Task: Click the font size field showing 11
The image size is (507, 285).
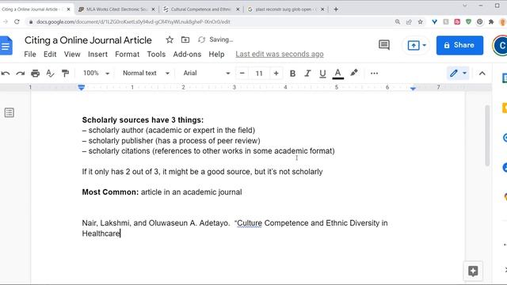Action: tap(259, 74)
